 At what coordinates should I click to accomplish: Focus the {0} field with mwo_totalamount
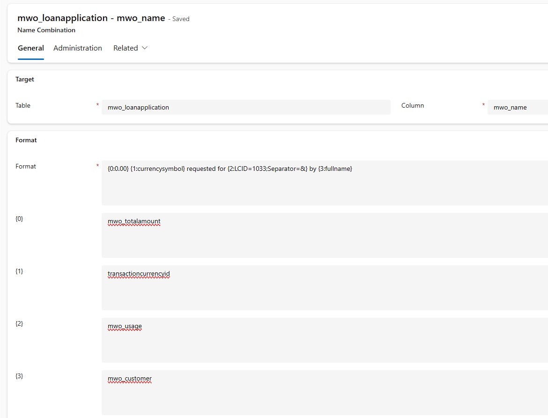[x=325, y=235]
